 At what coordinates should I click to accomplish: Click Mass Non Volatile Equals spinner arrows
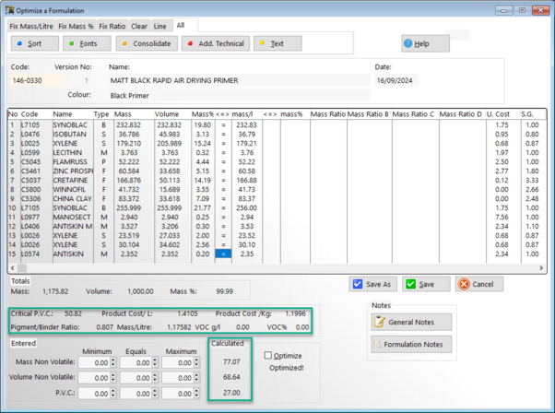click(x=155, y=362)
